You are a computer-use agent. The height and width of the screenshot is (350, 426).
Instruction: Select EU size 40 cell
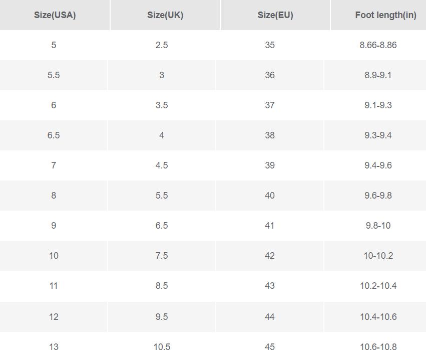pos(270,196)
